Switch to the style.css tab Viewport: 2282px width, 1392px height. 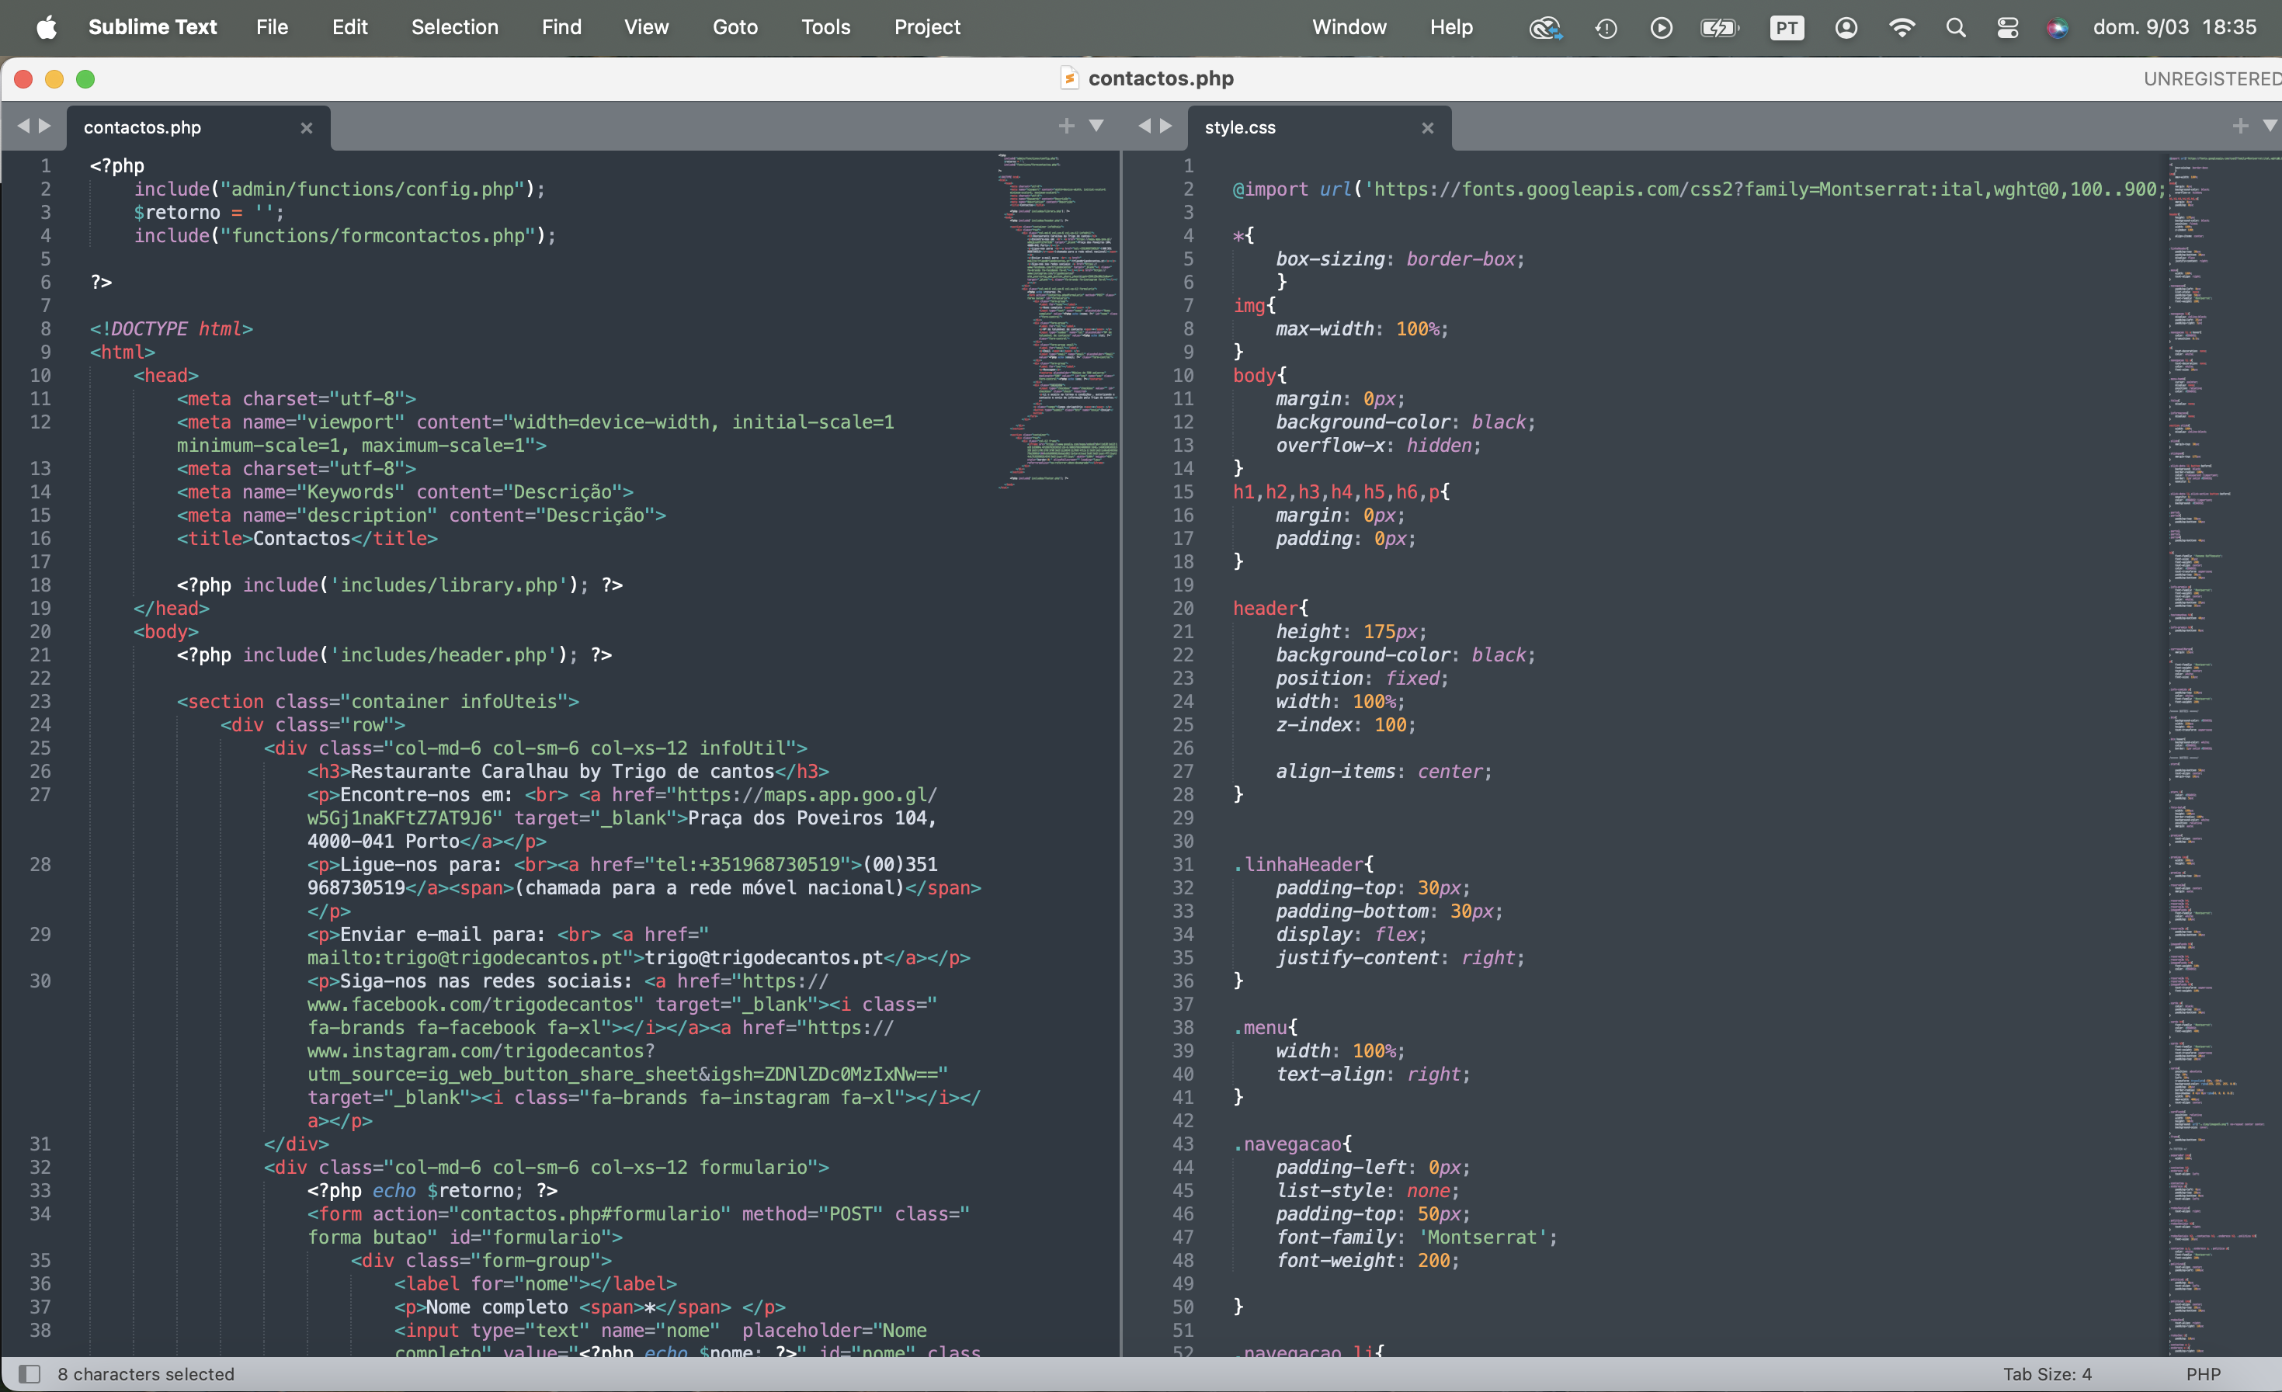pyautogui.click(x=1240, y=128)
